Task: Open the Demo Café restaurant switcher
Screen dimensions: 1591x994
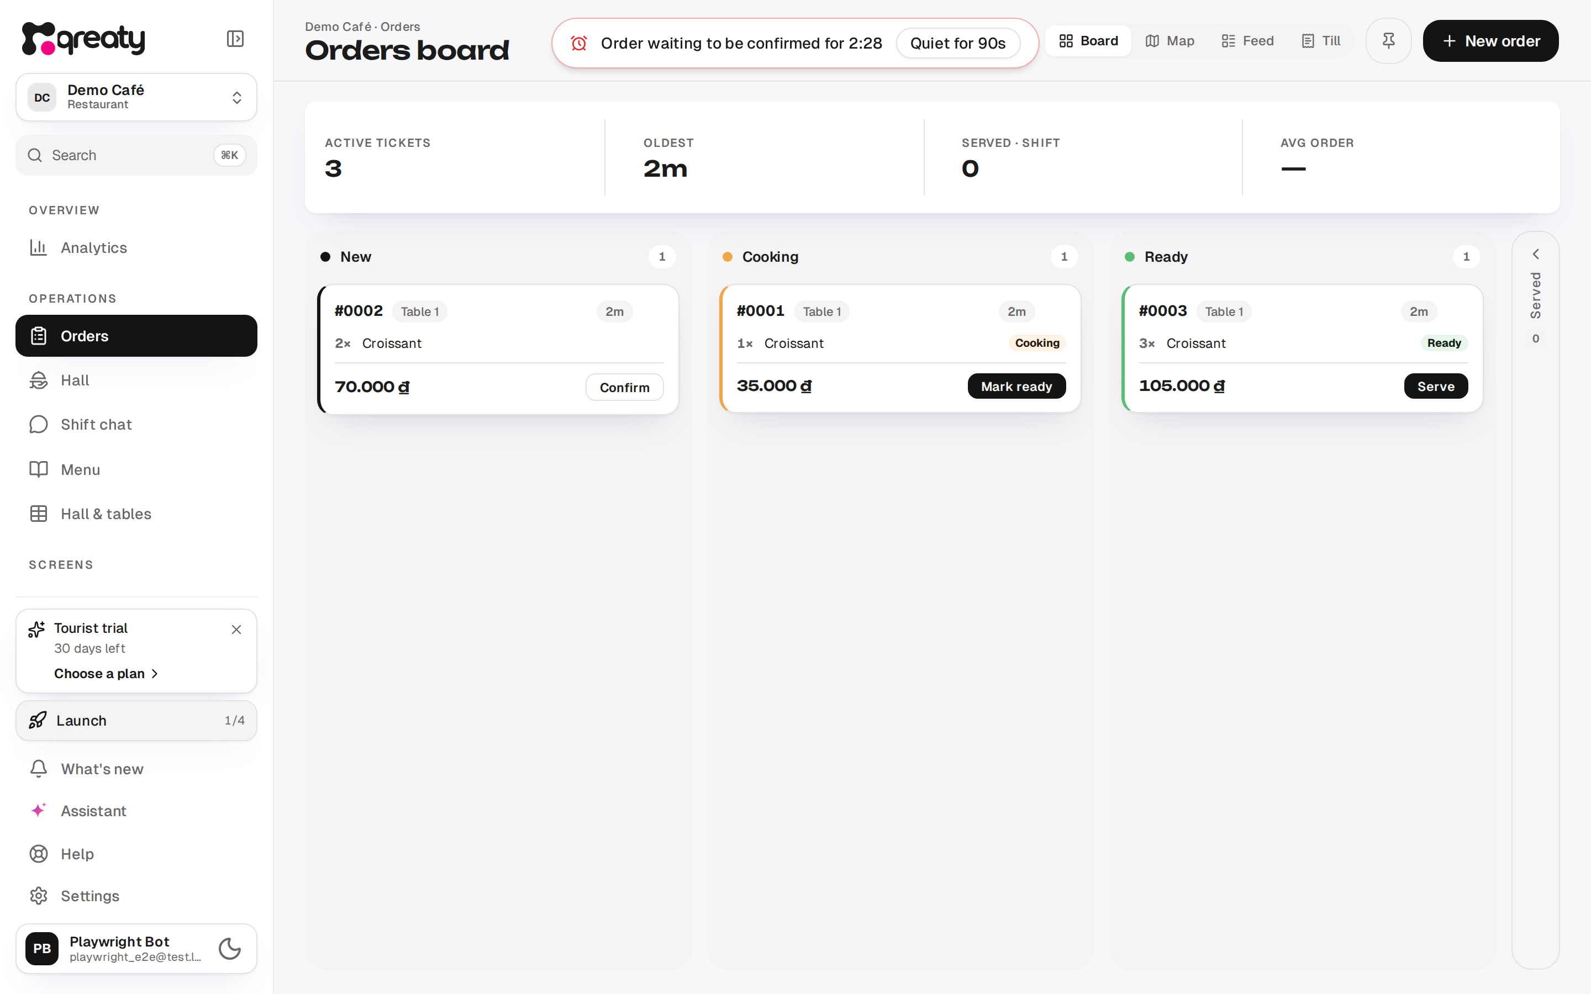Action: (136, 97)
